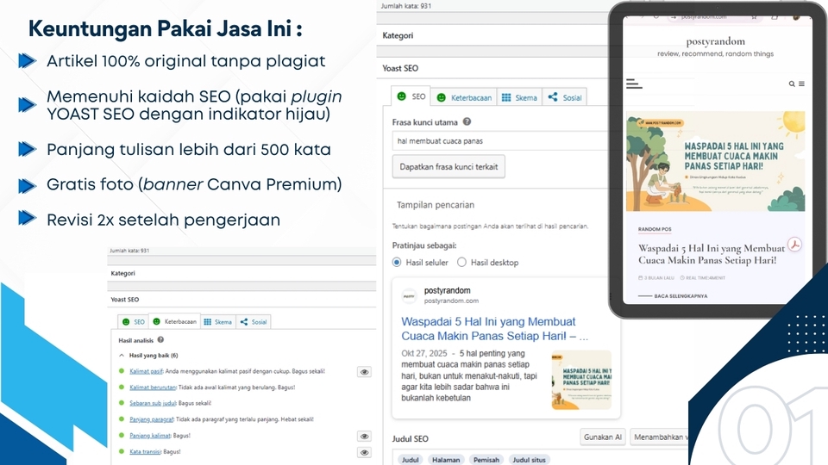Switch to the SEO tab above Frasa kunci utama
Image resolution: width=828 pixels, height=465 pixels.
[x=411, y=96]
